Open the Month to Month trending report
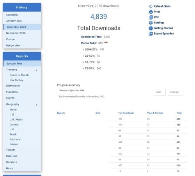Screen dimensions: 195x176 point(19,75)
